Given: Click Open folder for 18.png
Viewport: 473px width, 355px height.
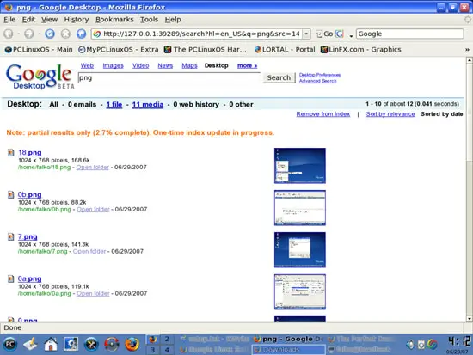Looking at the screenshot, I should click(92, 167).
